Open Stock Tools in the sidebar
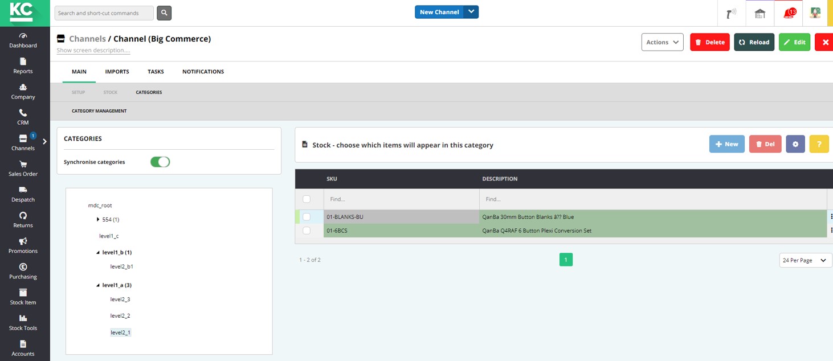This screenshot has height=361, width=833. point(23,322)
